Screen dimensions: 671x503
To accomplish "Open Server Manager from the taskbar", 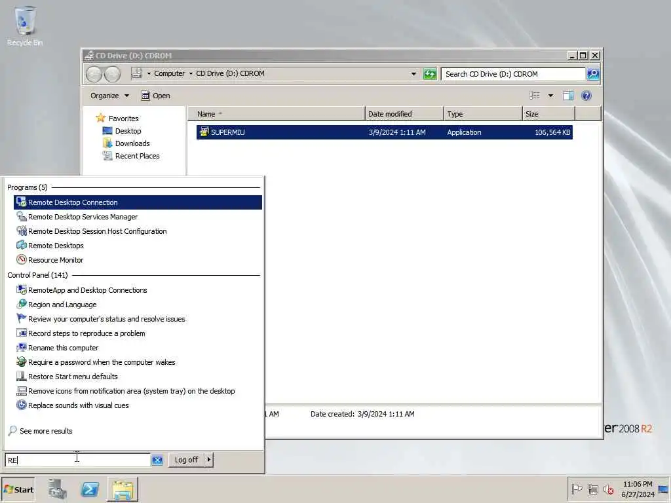I will [57, 490].
